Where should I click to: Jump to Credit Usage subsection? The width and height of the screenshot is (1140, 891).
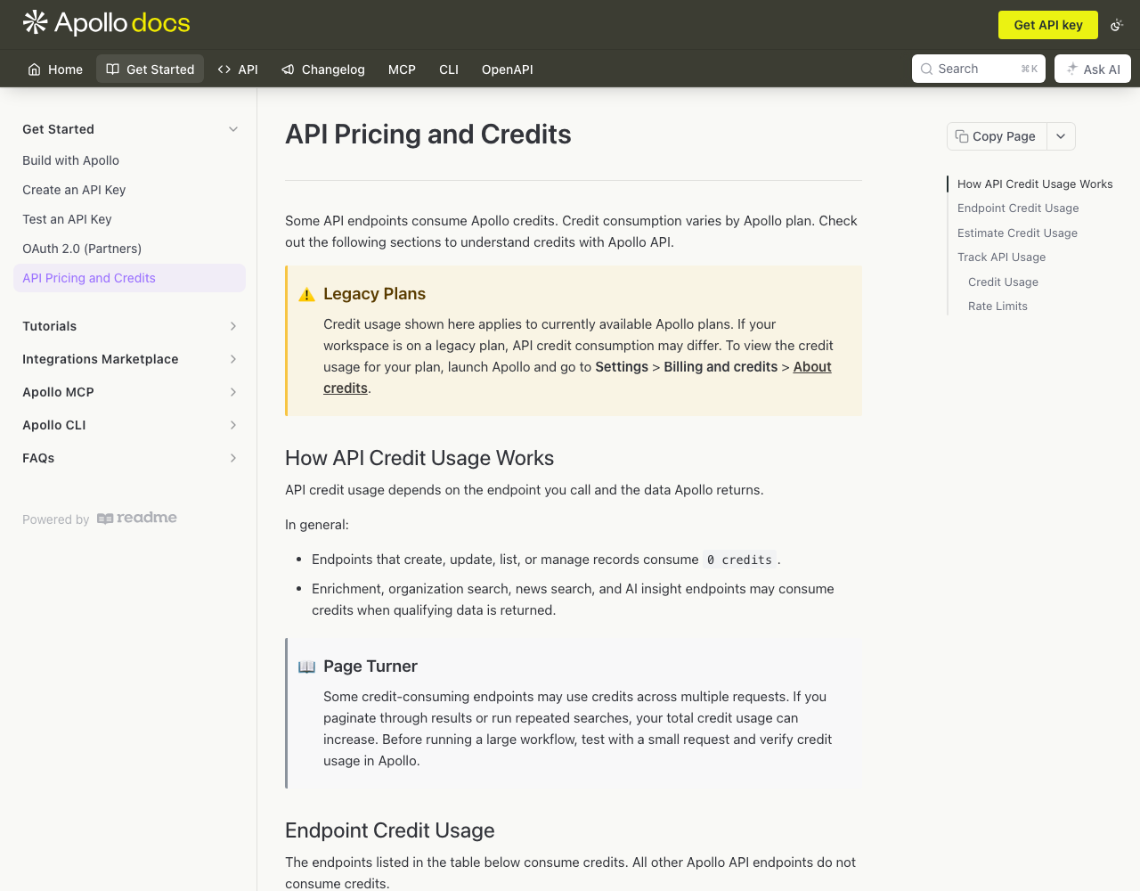tap(1003, 282)
